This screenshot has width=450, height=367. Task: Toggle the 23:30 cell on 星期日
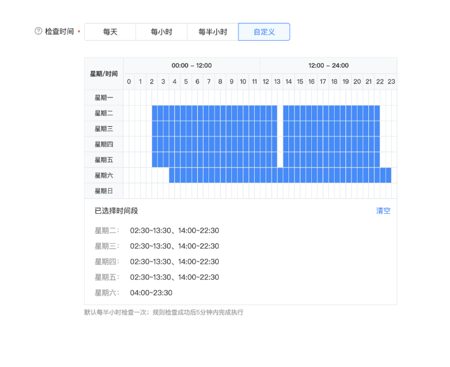pos(394,190)
